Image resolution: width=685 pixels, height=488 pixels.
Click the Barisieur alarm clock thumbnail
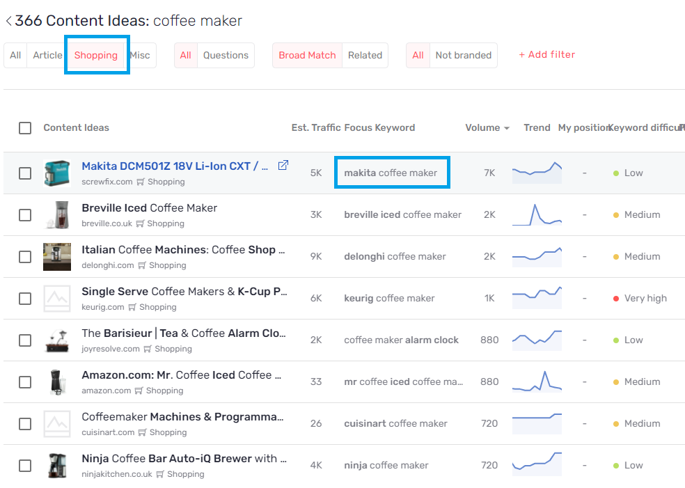pyautogui.click(x=57, y=340)
